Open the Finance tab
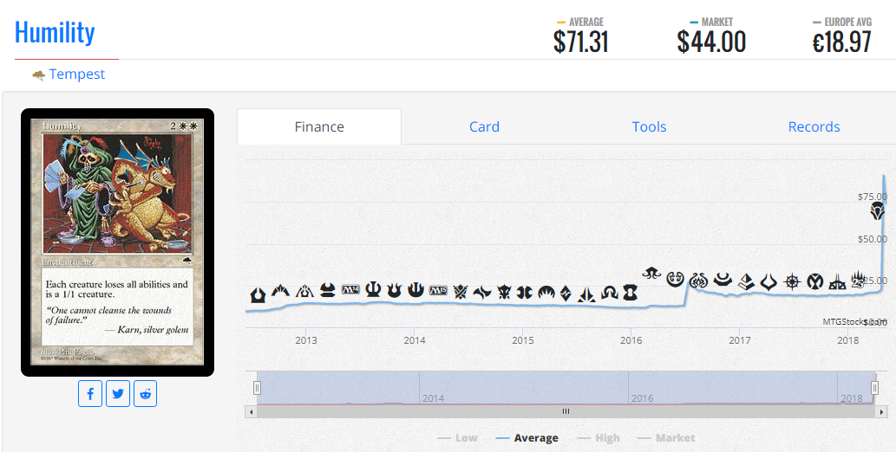The height and width of the screenshot is (452, 896). point(319,126)
